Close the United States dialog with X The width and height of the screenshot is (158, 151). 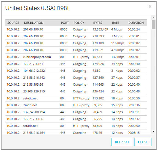click(x=150, y=7)
